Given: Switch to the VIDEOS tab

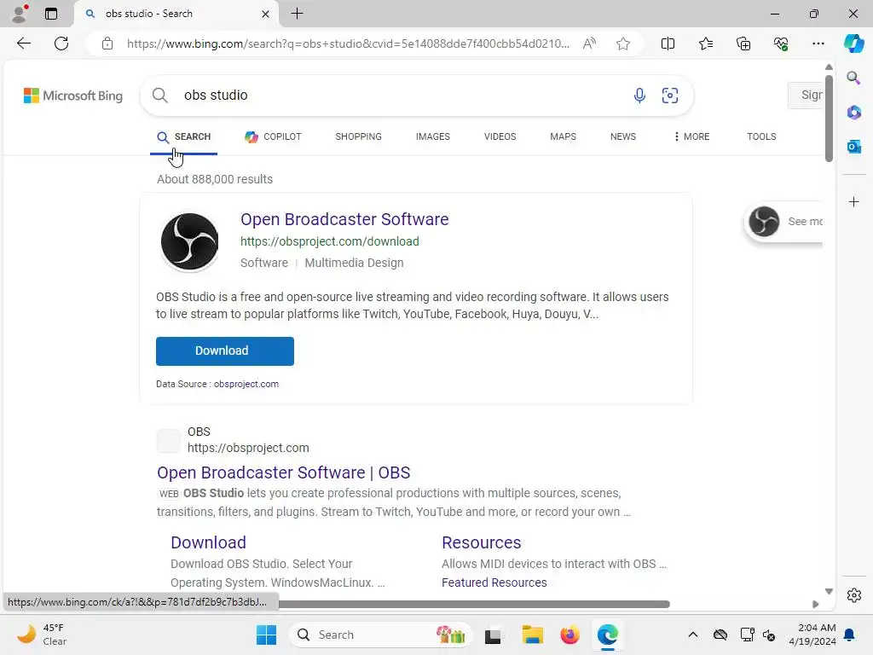Looking at the screenshot, I should (x=500, y=137).
